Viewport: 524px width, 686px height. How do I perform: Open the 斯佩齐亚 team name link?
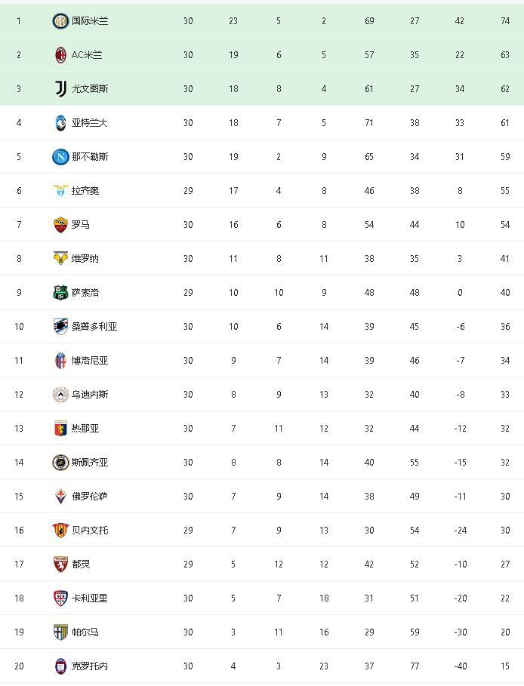(90, 463)
